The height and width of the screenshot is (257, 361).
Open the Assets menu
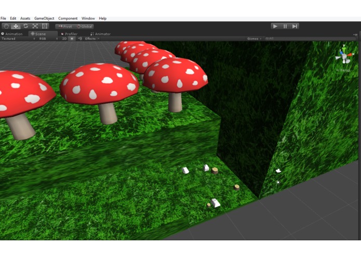[x=25, y=18]
